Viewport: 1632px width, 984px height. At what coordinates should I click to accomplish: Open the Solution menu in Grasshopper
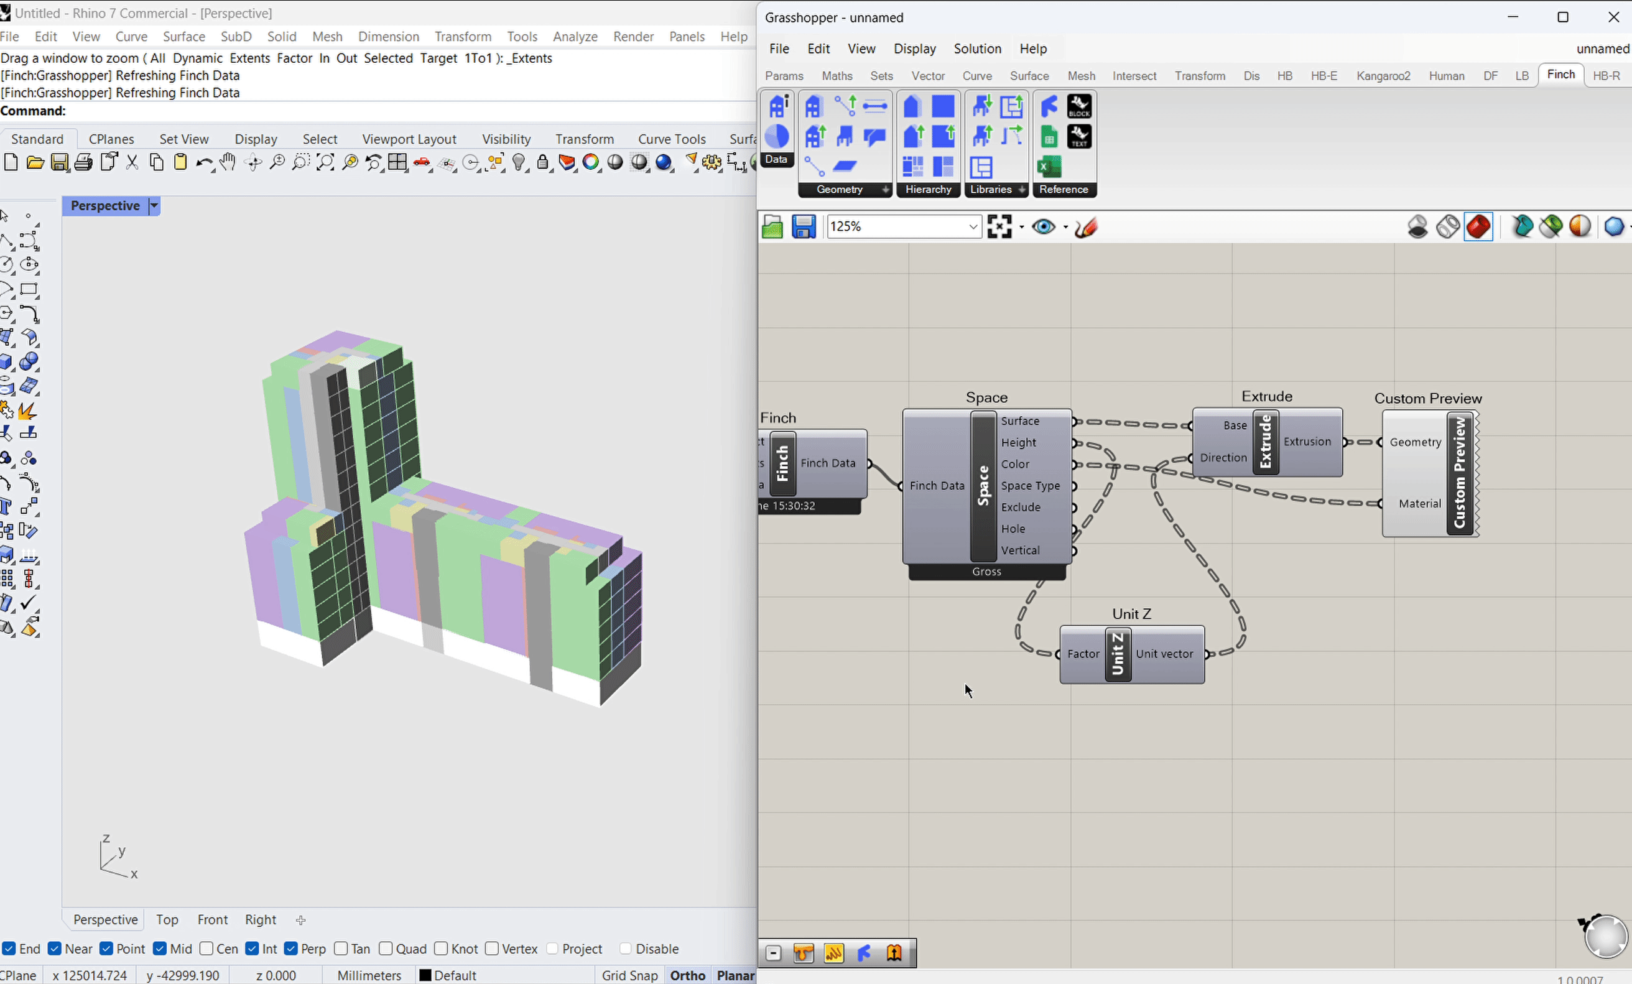[977, 49]
